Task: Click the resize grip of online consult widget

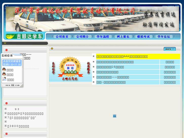Action: pyautogui.click(x=22, y=86)
